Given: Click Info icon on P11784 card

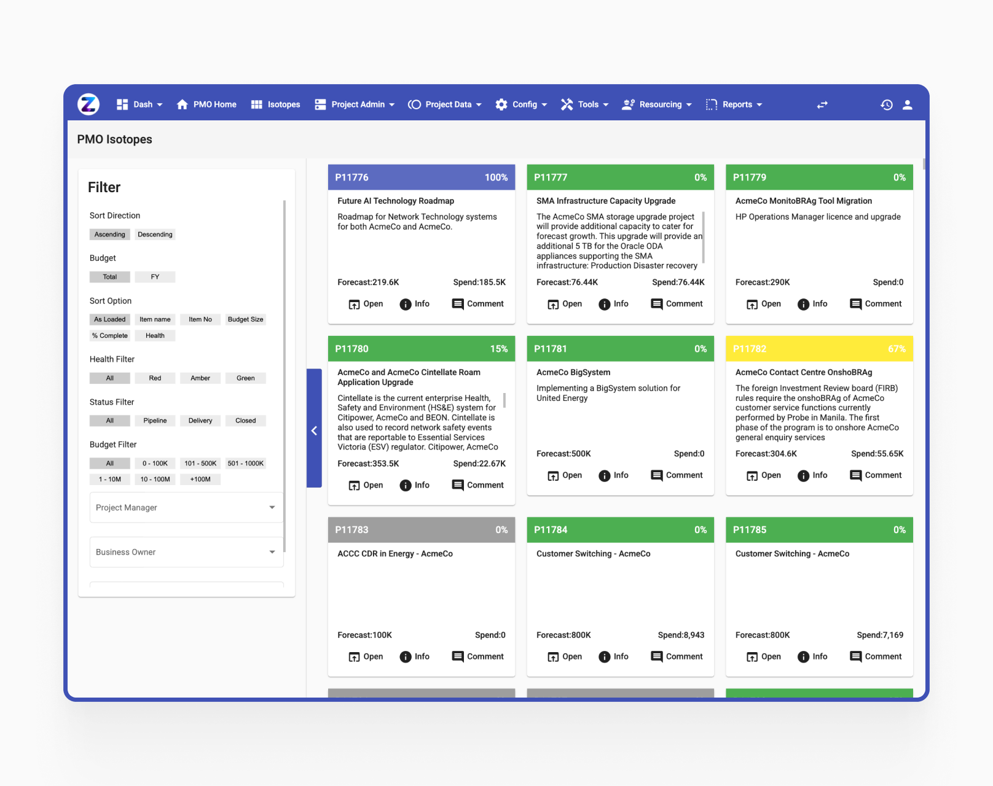Looking at the screenshot, I should point(605,657).
